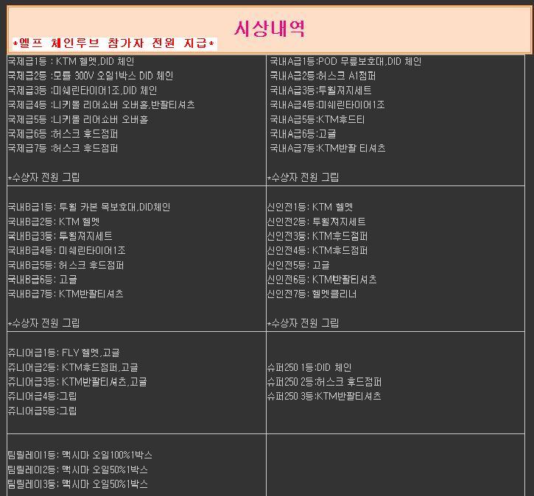Click the '국내B급6등: 고글' line

click(42, 280)
